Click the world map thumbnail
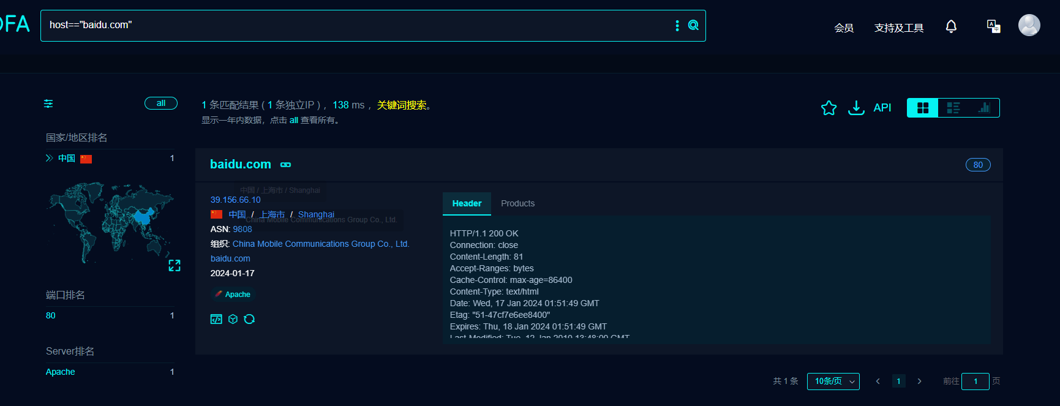Image resolution: width=1060 pixels, height=406 pixels. (110, 222)
